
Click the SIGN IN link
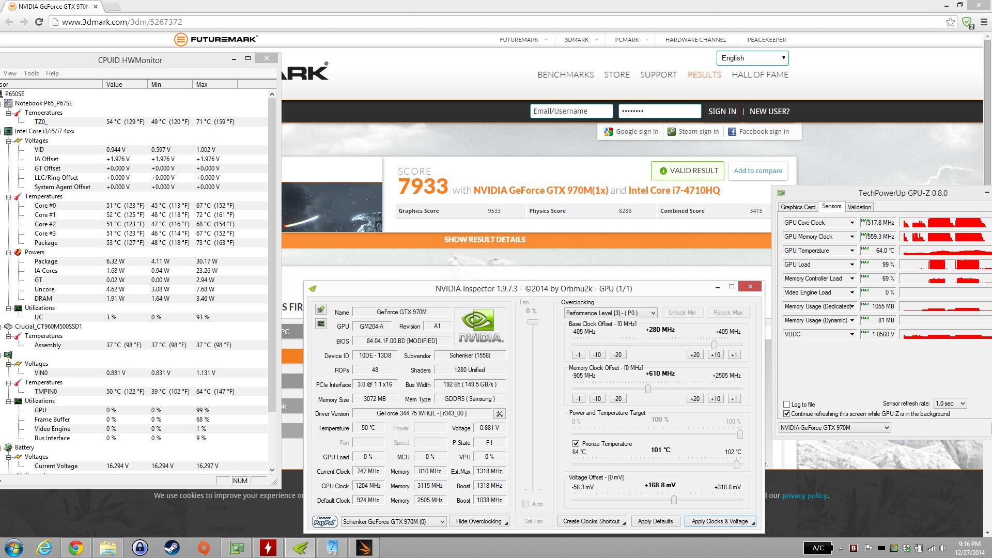(722, 112)
